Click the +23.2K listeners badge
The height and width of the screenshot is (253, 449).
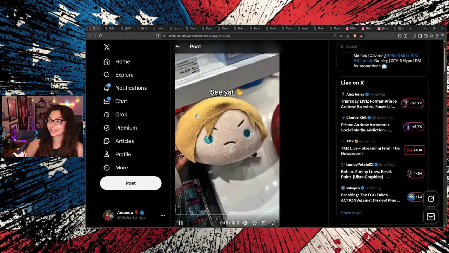pyautogui.click(x=413, y=103)
